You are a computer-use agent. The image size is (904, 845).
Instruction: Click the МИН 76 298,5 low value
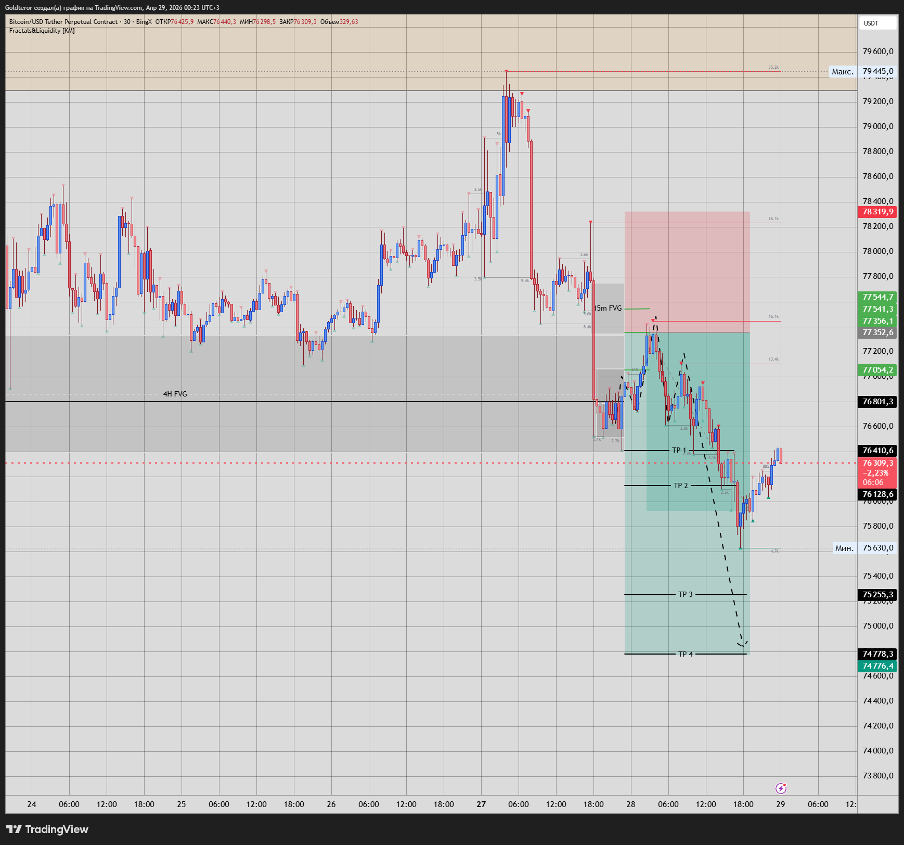click(257, 22)
